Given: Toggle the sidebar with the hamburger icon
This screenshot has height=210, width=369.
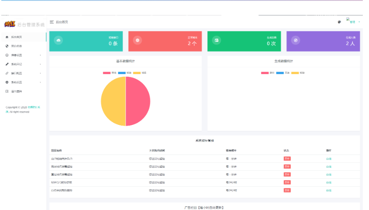Looking at the screenshot, I should [x=52, y=22].
